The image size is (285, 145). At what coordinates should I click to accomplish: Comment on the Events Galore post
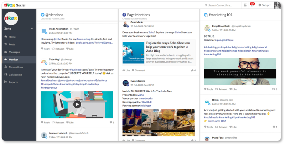140,140
